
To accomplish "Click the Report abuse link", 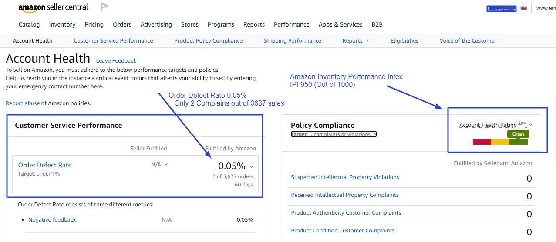I will click(23, 103).
